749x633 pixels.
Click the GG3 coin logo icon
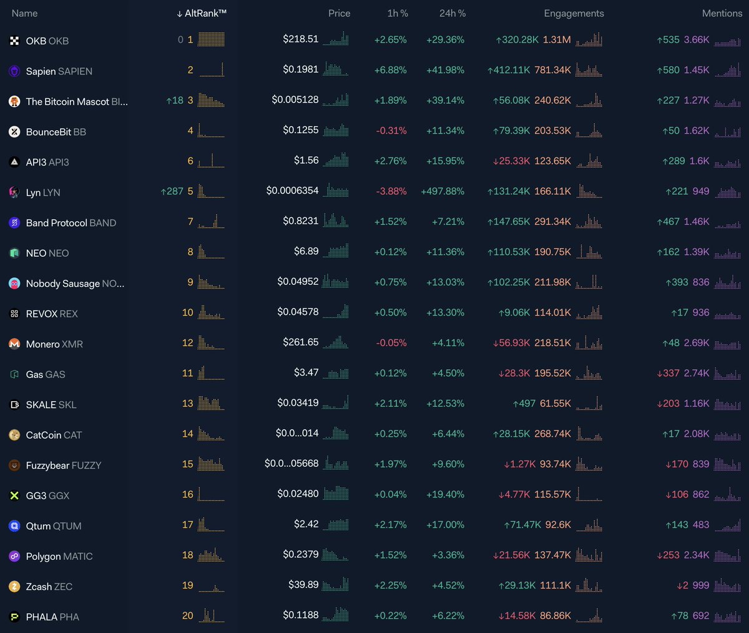(14, 496)
